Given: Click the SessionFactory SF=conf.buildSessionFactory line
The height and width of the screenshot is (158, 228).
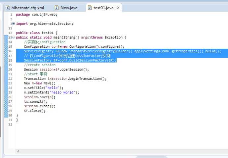Looking at the screenshot, I should pos(70,60).
